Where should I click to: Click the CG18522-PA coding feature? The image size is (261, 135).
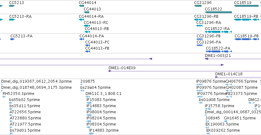pyautogui.click(x=219, y=51)
